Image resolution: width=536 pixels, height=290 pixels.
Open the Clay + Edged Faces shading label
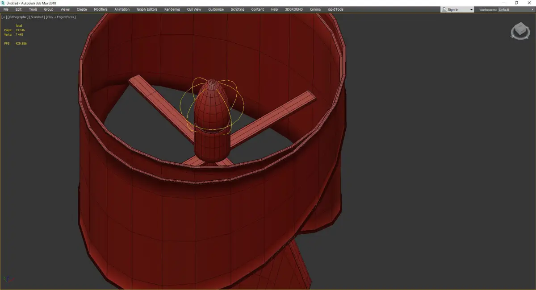[60, 17]
